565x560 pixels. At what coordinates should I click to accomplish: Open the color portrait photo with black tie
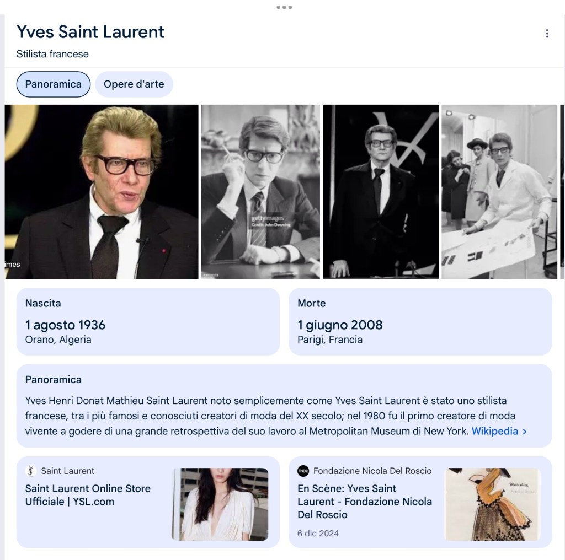[102, 192]
